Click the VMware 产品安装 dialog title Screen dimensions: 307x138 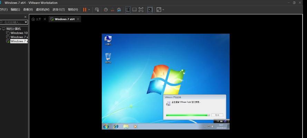[x=173, y=97]
